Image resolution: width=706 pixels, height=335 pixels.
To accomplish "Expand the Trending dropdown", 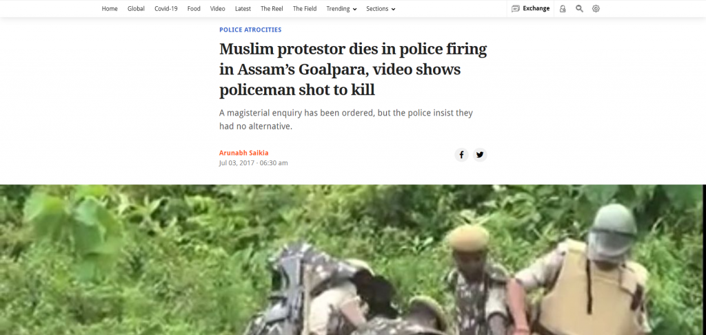I will 342,8.
